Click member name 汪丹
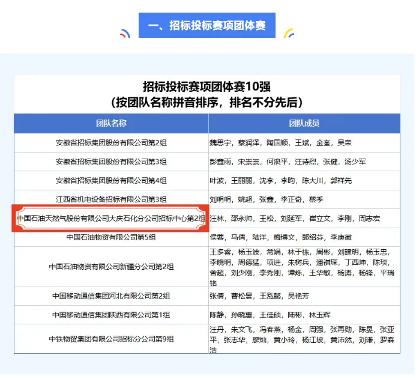 pos(217,330)
